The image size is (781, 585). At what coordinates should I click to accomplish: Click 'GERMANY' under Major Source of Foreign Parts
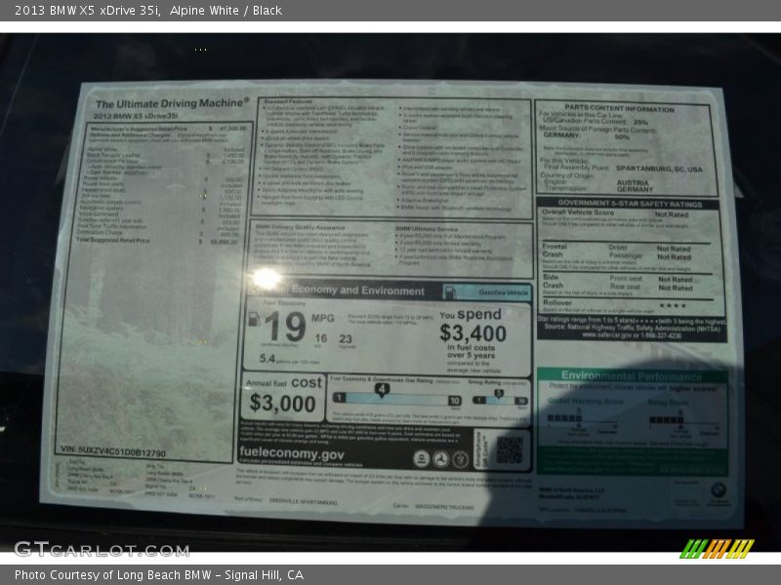click(560, 136)
